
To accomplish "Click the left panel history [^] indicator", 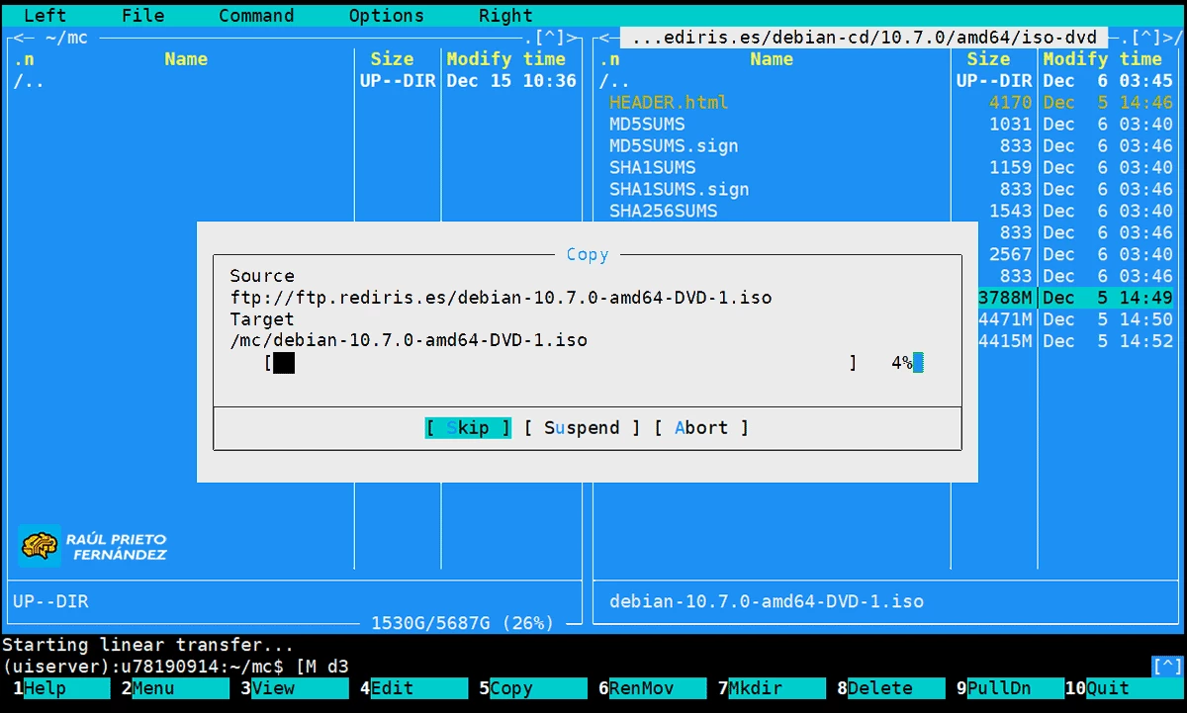I will 550,38.
